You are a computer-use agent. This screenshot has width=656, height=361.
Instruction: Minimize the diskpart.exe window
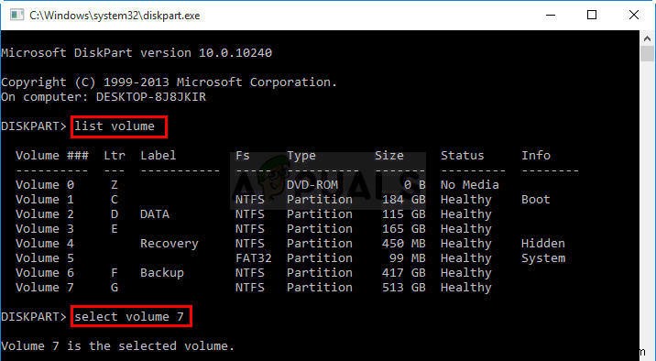tap(551, 16)
